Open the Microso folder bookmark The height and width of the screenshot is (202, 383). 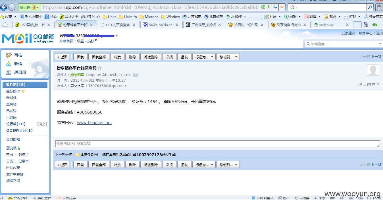click(x=149, y=17)
